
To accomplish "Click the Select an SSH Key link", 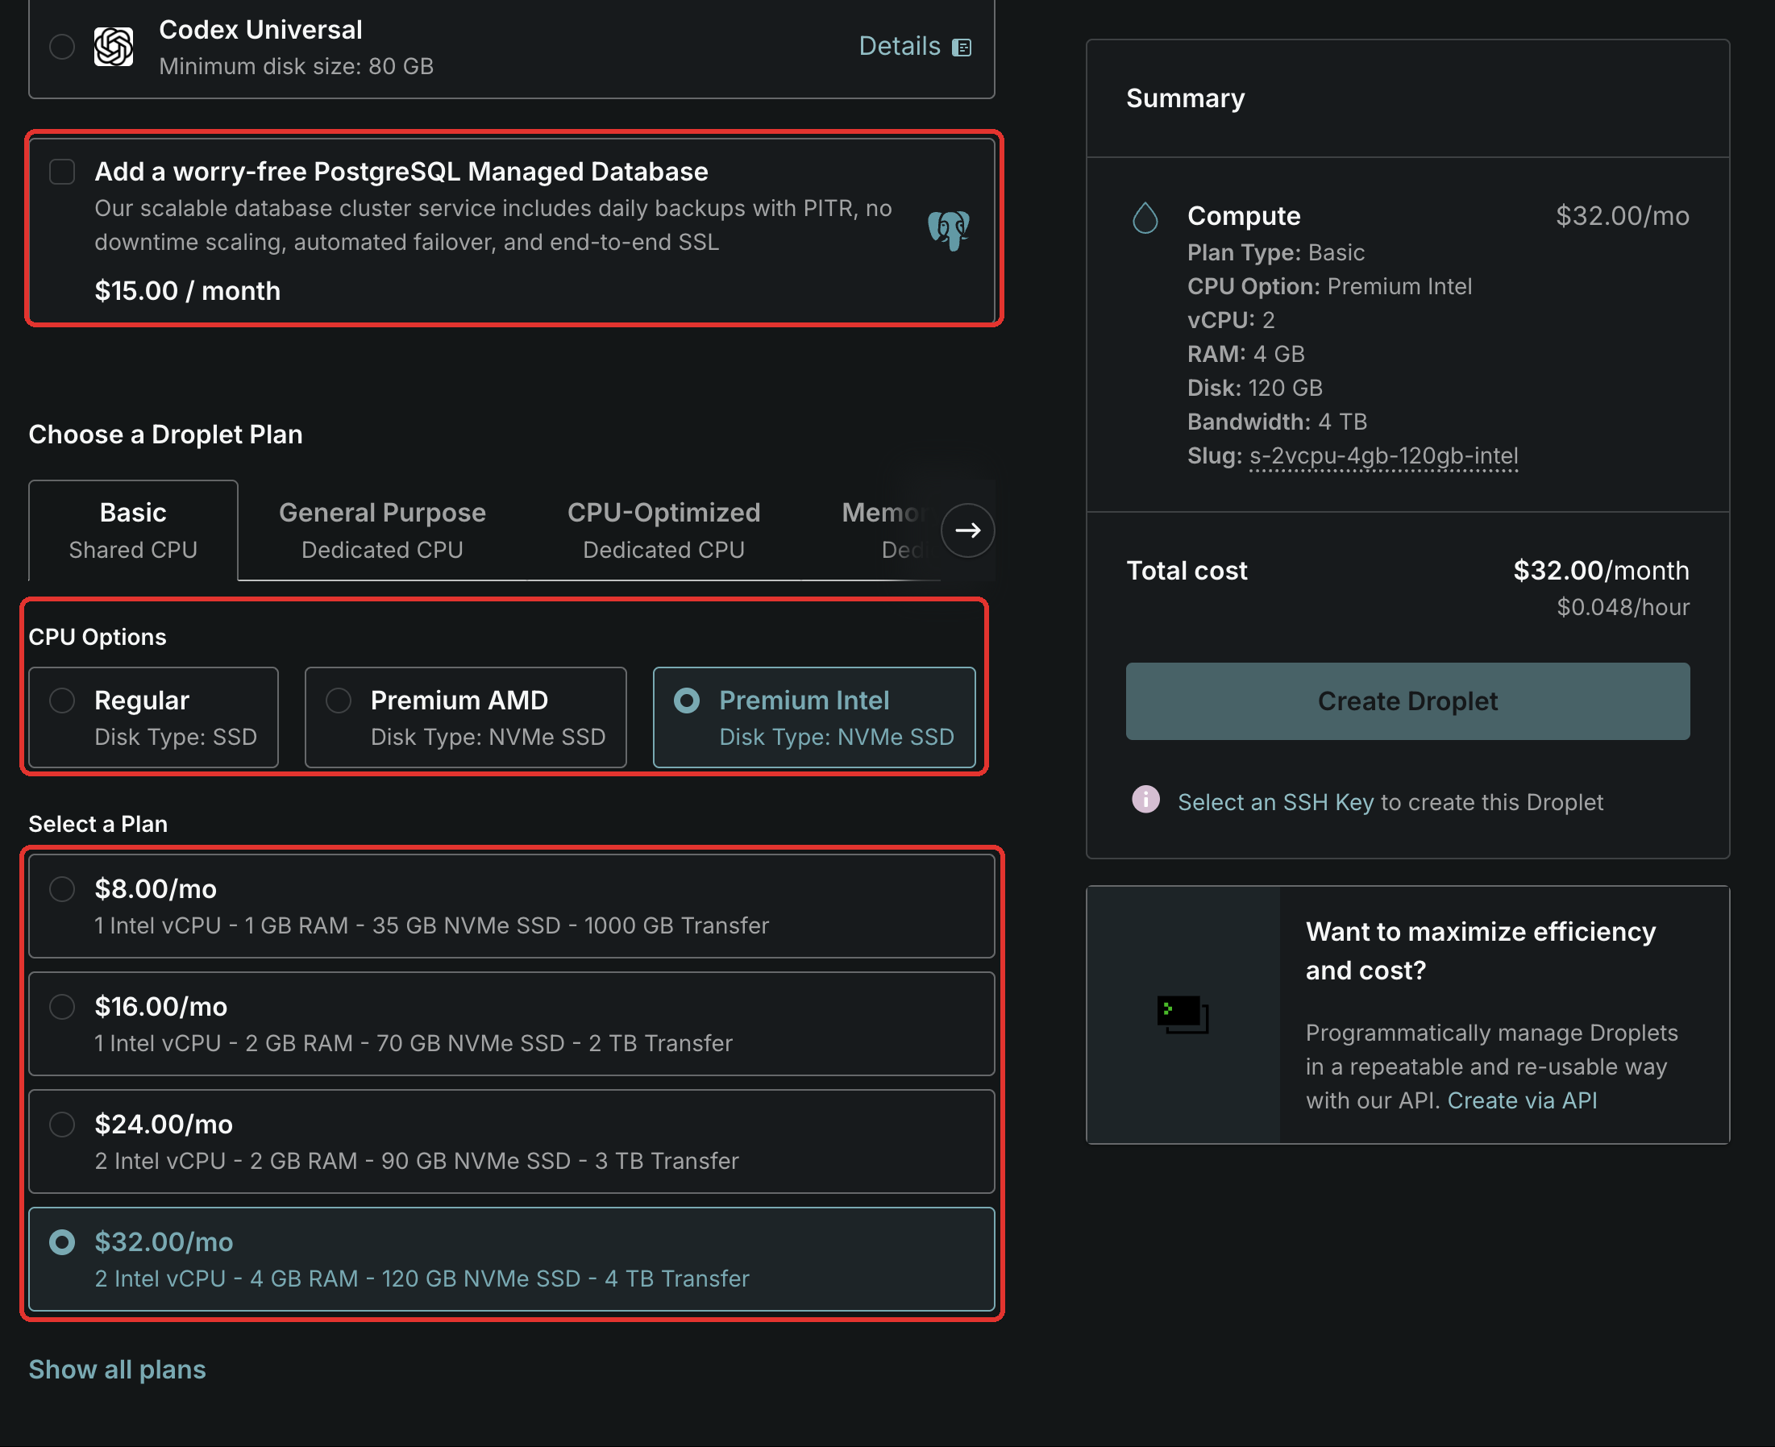I will point(1275,802).
